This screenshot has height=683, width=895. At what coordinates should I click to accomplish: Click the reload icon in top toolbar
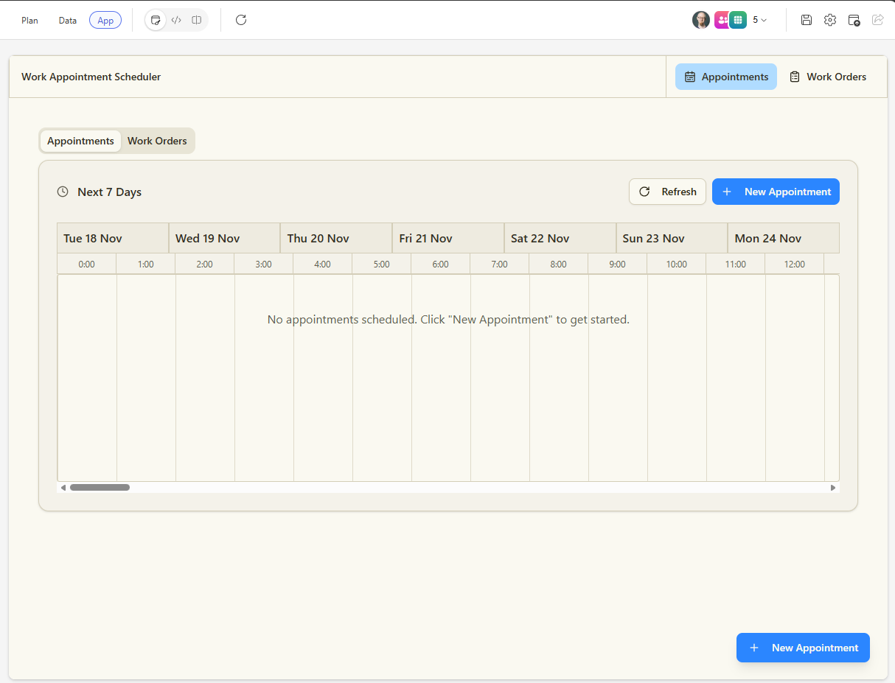(241, 20)
